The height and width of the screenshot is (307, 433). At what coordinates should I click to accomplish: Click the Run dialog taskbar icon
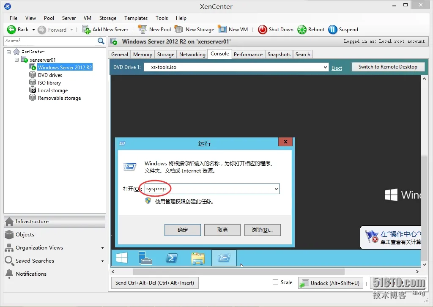coord(224,258)
